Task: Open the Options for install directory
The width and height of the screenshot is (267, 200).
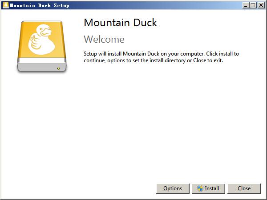Action: (x=173, y=188)
